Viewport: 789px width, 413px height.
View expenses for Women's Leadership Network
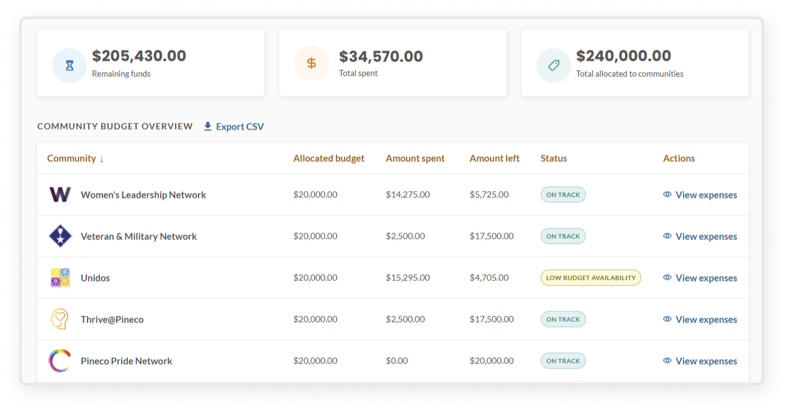(x=700, y=195)
